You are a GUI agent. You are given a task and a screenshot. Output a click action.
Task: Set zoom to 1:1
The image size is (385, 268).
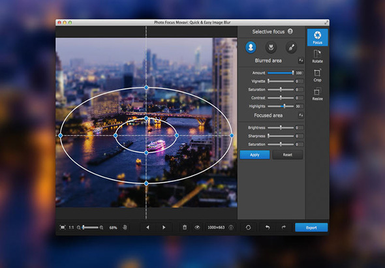[x=71, y=228]
